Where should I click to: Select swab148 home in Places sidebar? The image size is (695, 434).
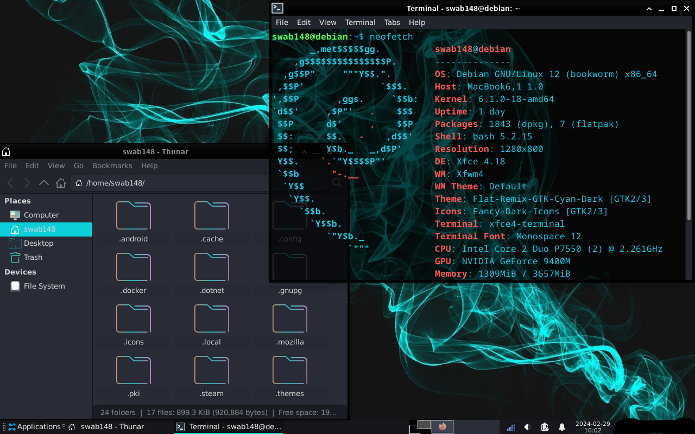pos(46,229)
